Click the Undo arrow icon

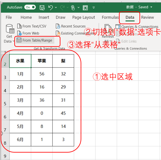coord(50,8)
